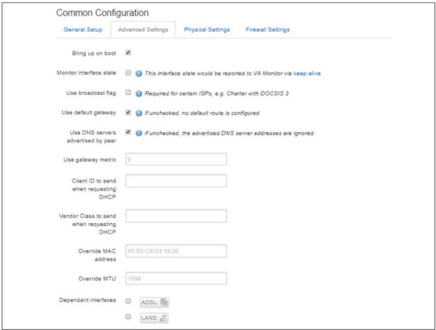Open the General Setup tab
The image size is (436, 330).
[x=83, y=29]
